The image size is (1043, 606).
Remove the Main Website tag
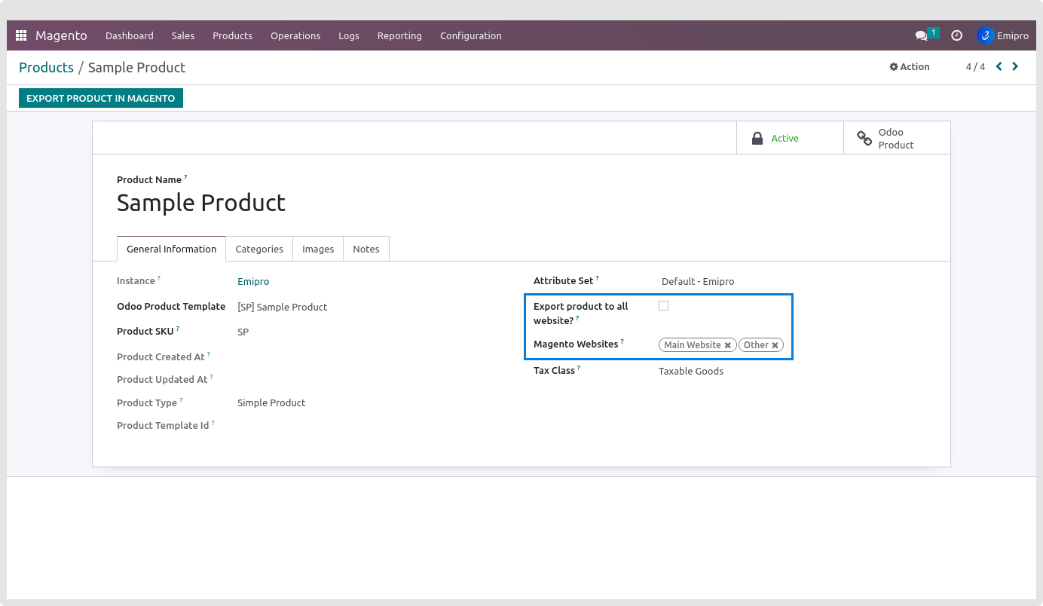point(728,345)
